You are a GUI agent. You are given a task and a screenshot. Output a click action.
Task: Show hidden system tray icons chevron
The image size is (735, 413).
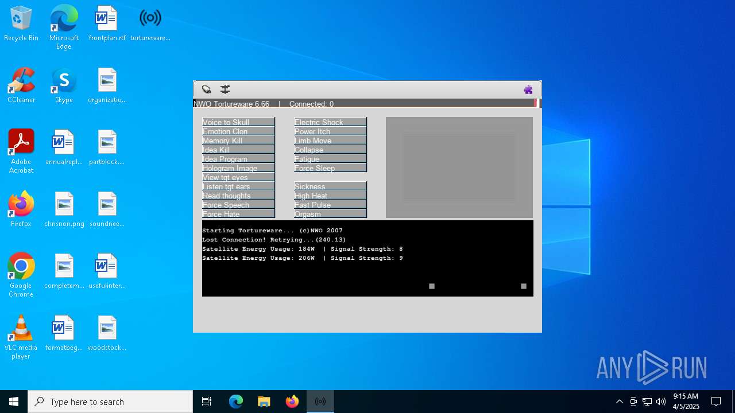619,402
